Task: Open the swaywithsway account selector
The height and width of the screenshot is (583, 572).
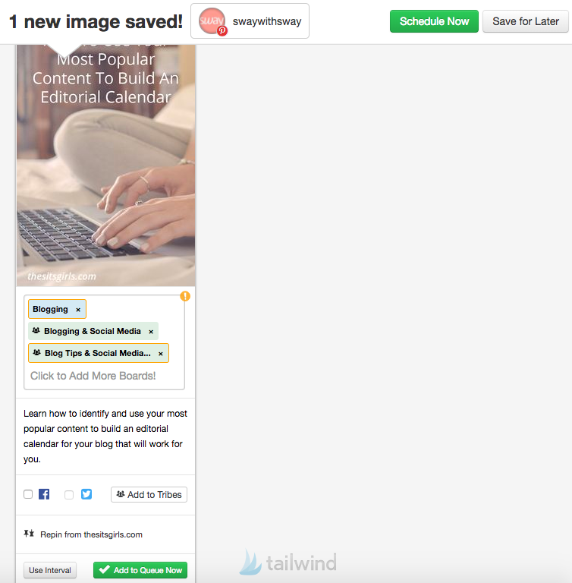Action: click(250, 21)
